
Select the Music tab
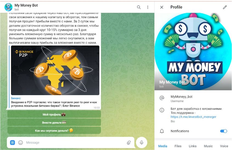[208, 146]
